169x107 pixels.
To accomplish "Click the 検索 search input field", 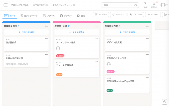I will [x=118, y=5].
